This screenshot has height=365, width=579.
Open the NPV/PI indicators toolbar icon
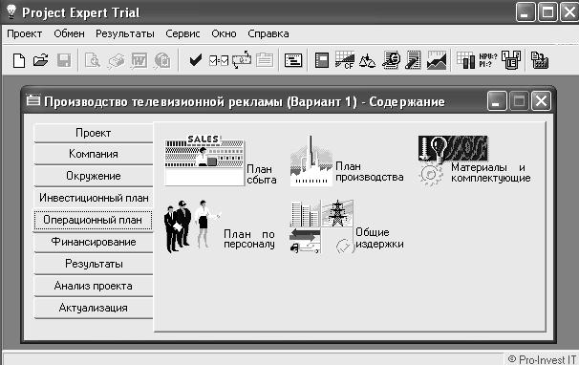(488, 60)
